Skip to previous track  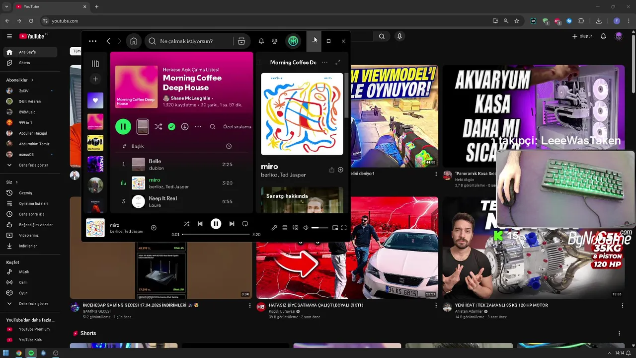[x=200, y=224]
